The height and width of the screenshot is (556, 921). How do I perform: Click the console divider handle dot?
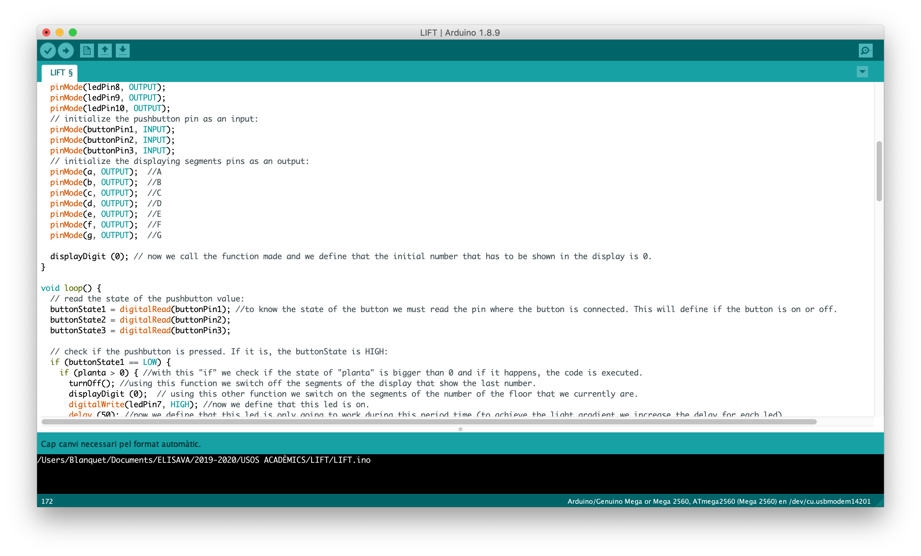click(x=460, y=429)
